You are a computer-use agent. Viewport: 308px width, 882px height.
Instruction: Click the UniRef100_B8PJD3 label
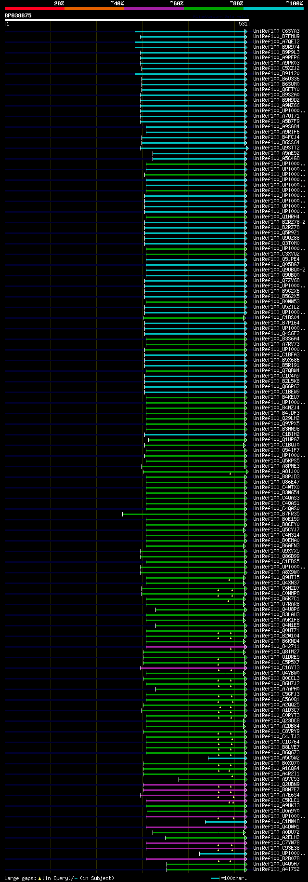tap(276, 477)
